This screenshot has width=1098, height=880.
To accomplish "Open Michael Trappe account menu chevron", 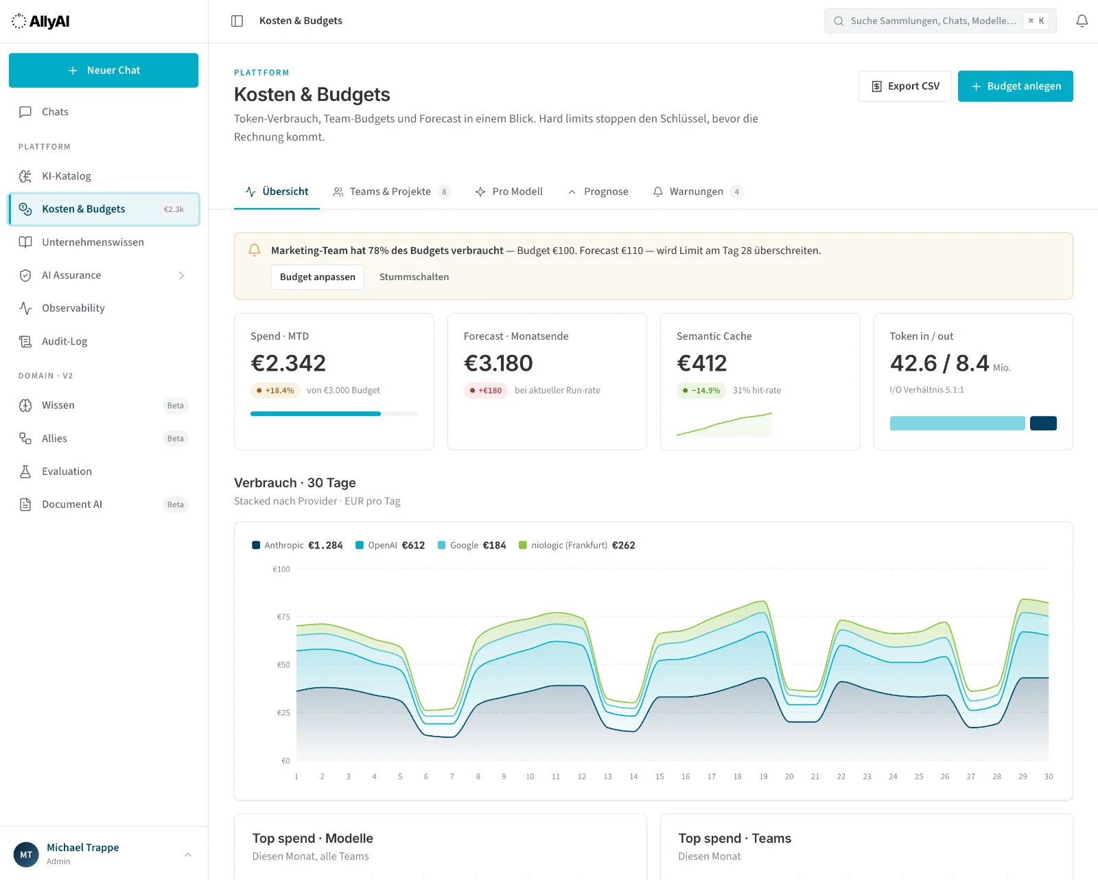I will click(x=187, y=855).
